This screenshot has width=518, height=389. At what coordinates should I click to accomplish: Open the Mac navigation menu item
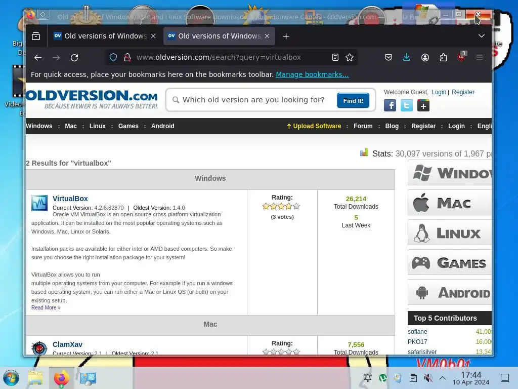pyautogui.click(x=71, y=126)
